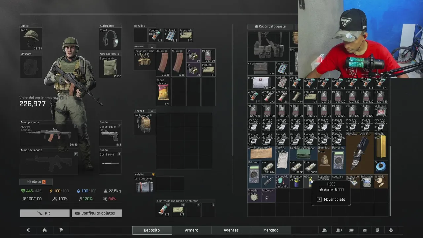This screenshot has height=238, width=423.
Task: Select the Reloj de oro item
Action: (381, 181)
